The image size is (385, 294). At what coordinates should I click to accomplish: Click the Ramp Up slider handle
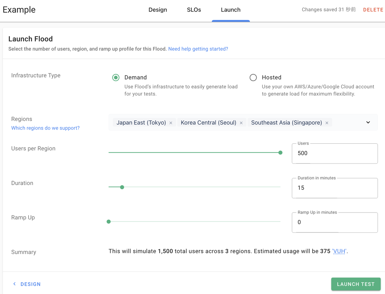pos(109,222)
